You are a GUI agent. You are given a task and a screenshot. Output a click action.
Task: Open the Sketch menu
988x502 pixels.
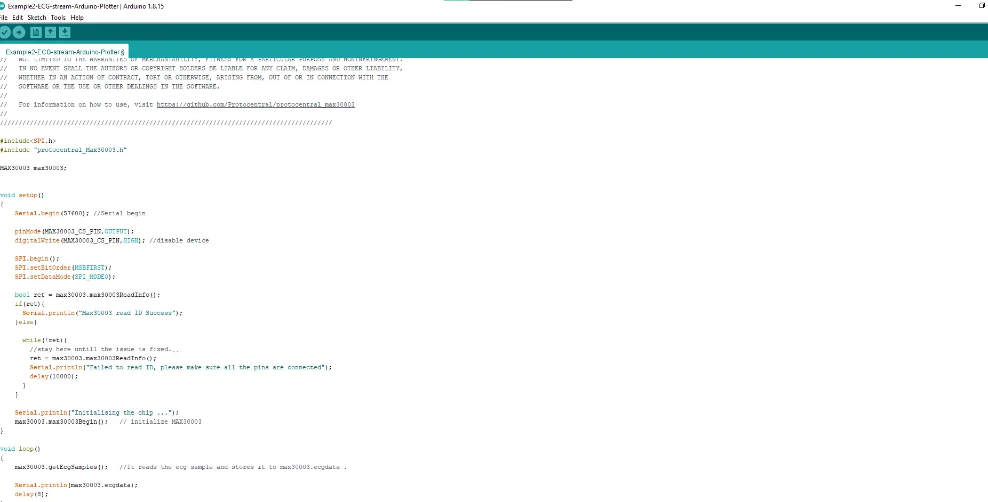[x=37, y=18]
